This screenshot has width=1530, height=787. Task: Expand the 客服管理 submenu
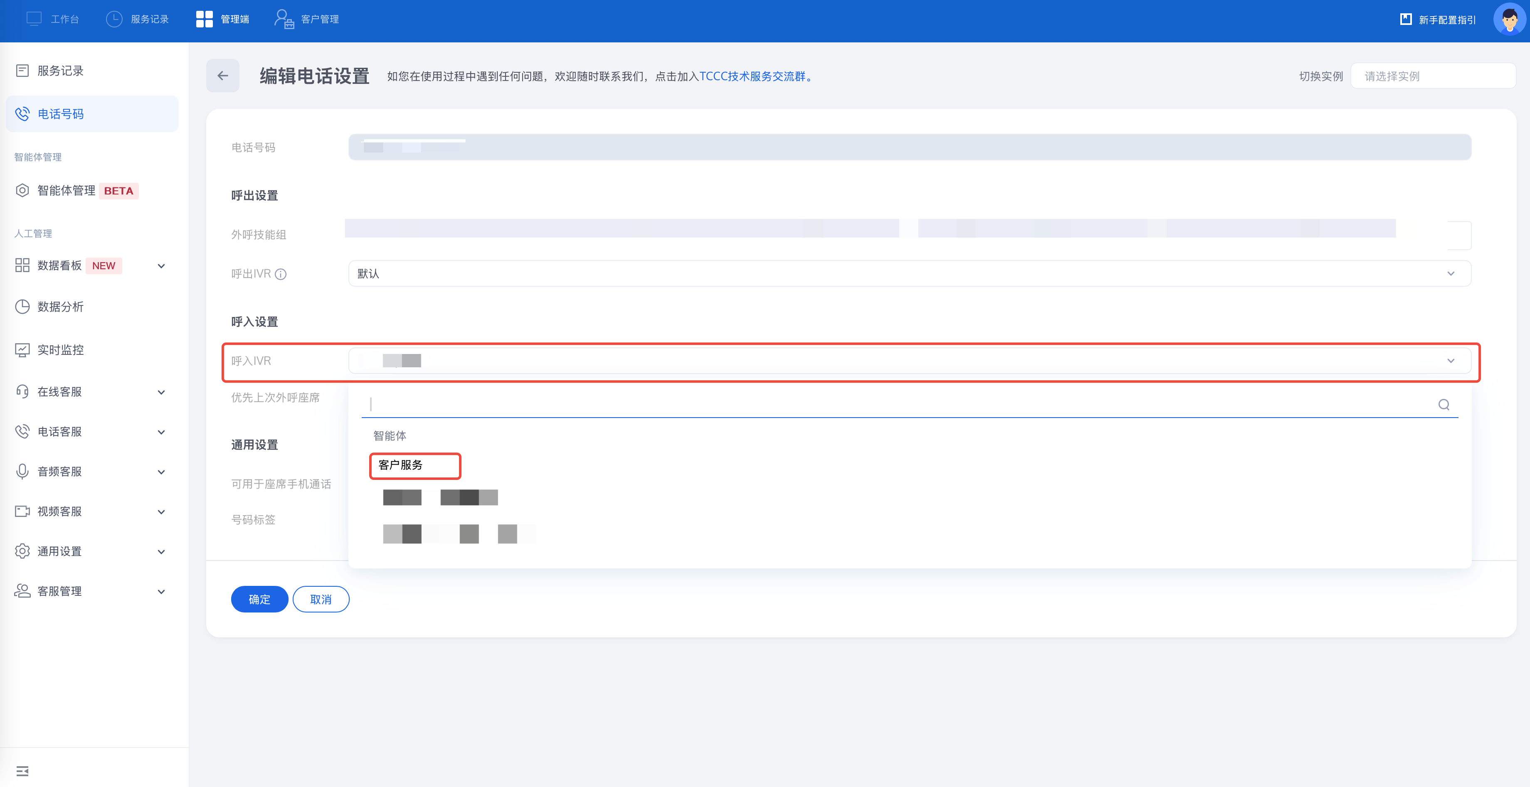click(161, 592)
